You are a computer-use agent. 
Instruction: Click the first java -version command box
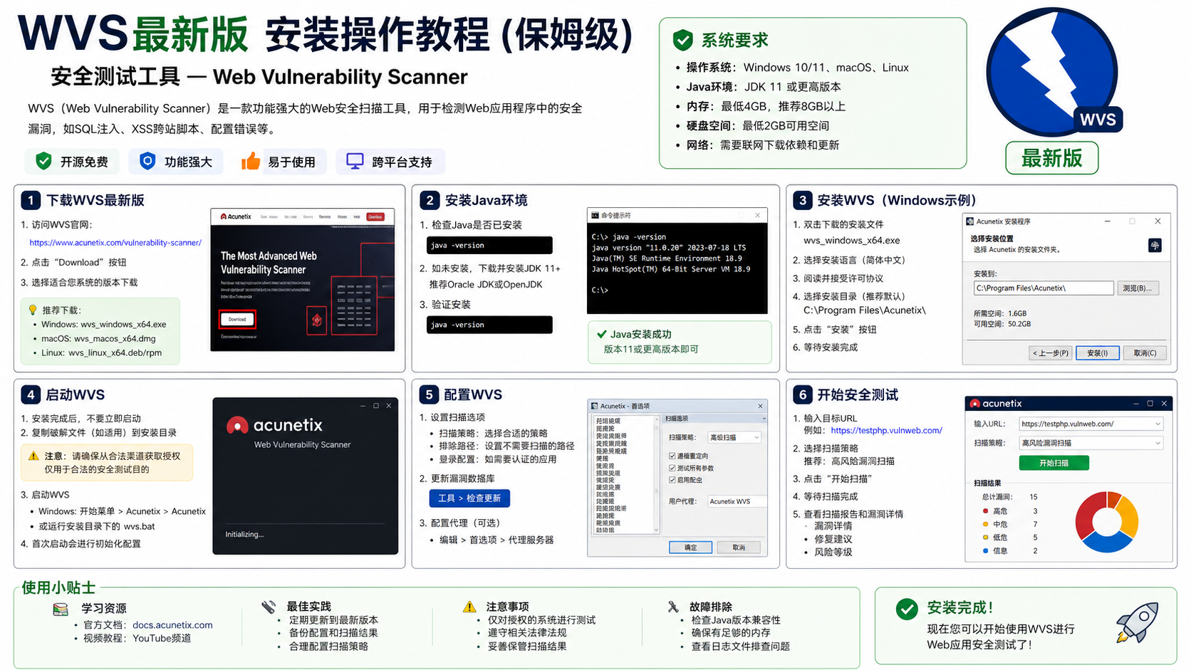pyautogui.click(x=489, y=245)
